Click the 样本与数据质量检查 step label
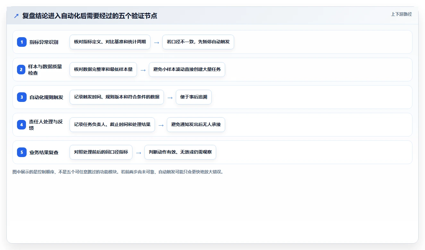Image resolution: width=425 pixels, height=250 pixels. click(x=45, y=70)
